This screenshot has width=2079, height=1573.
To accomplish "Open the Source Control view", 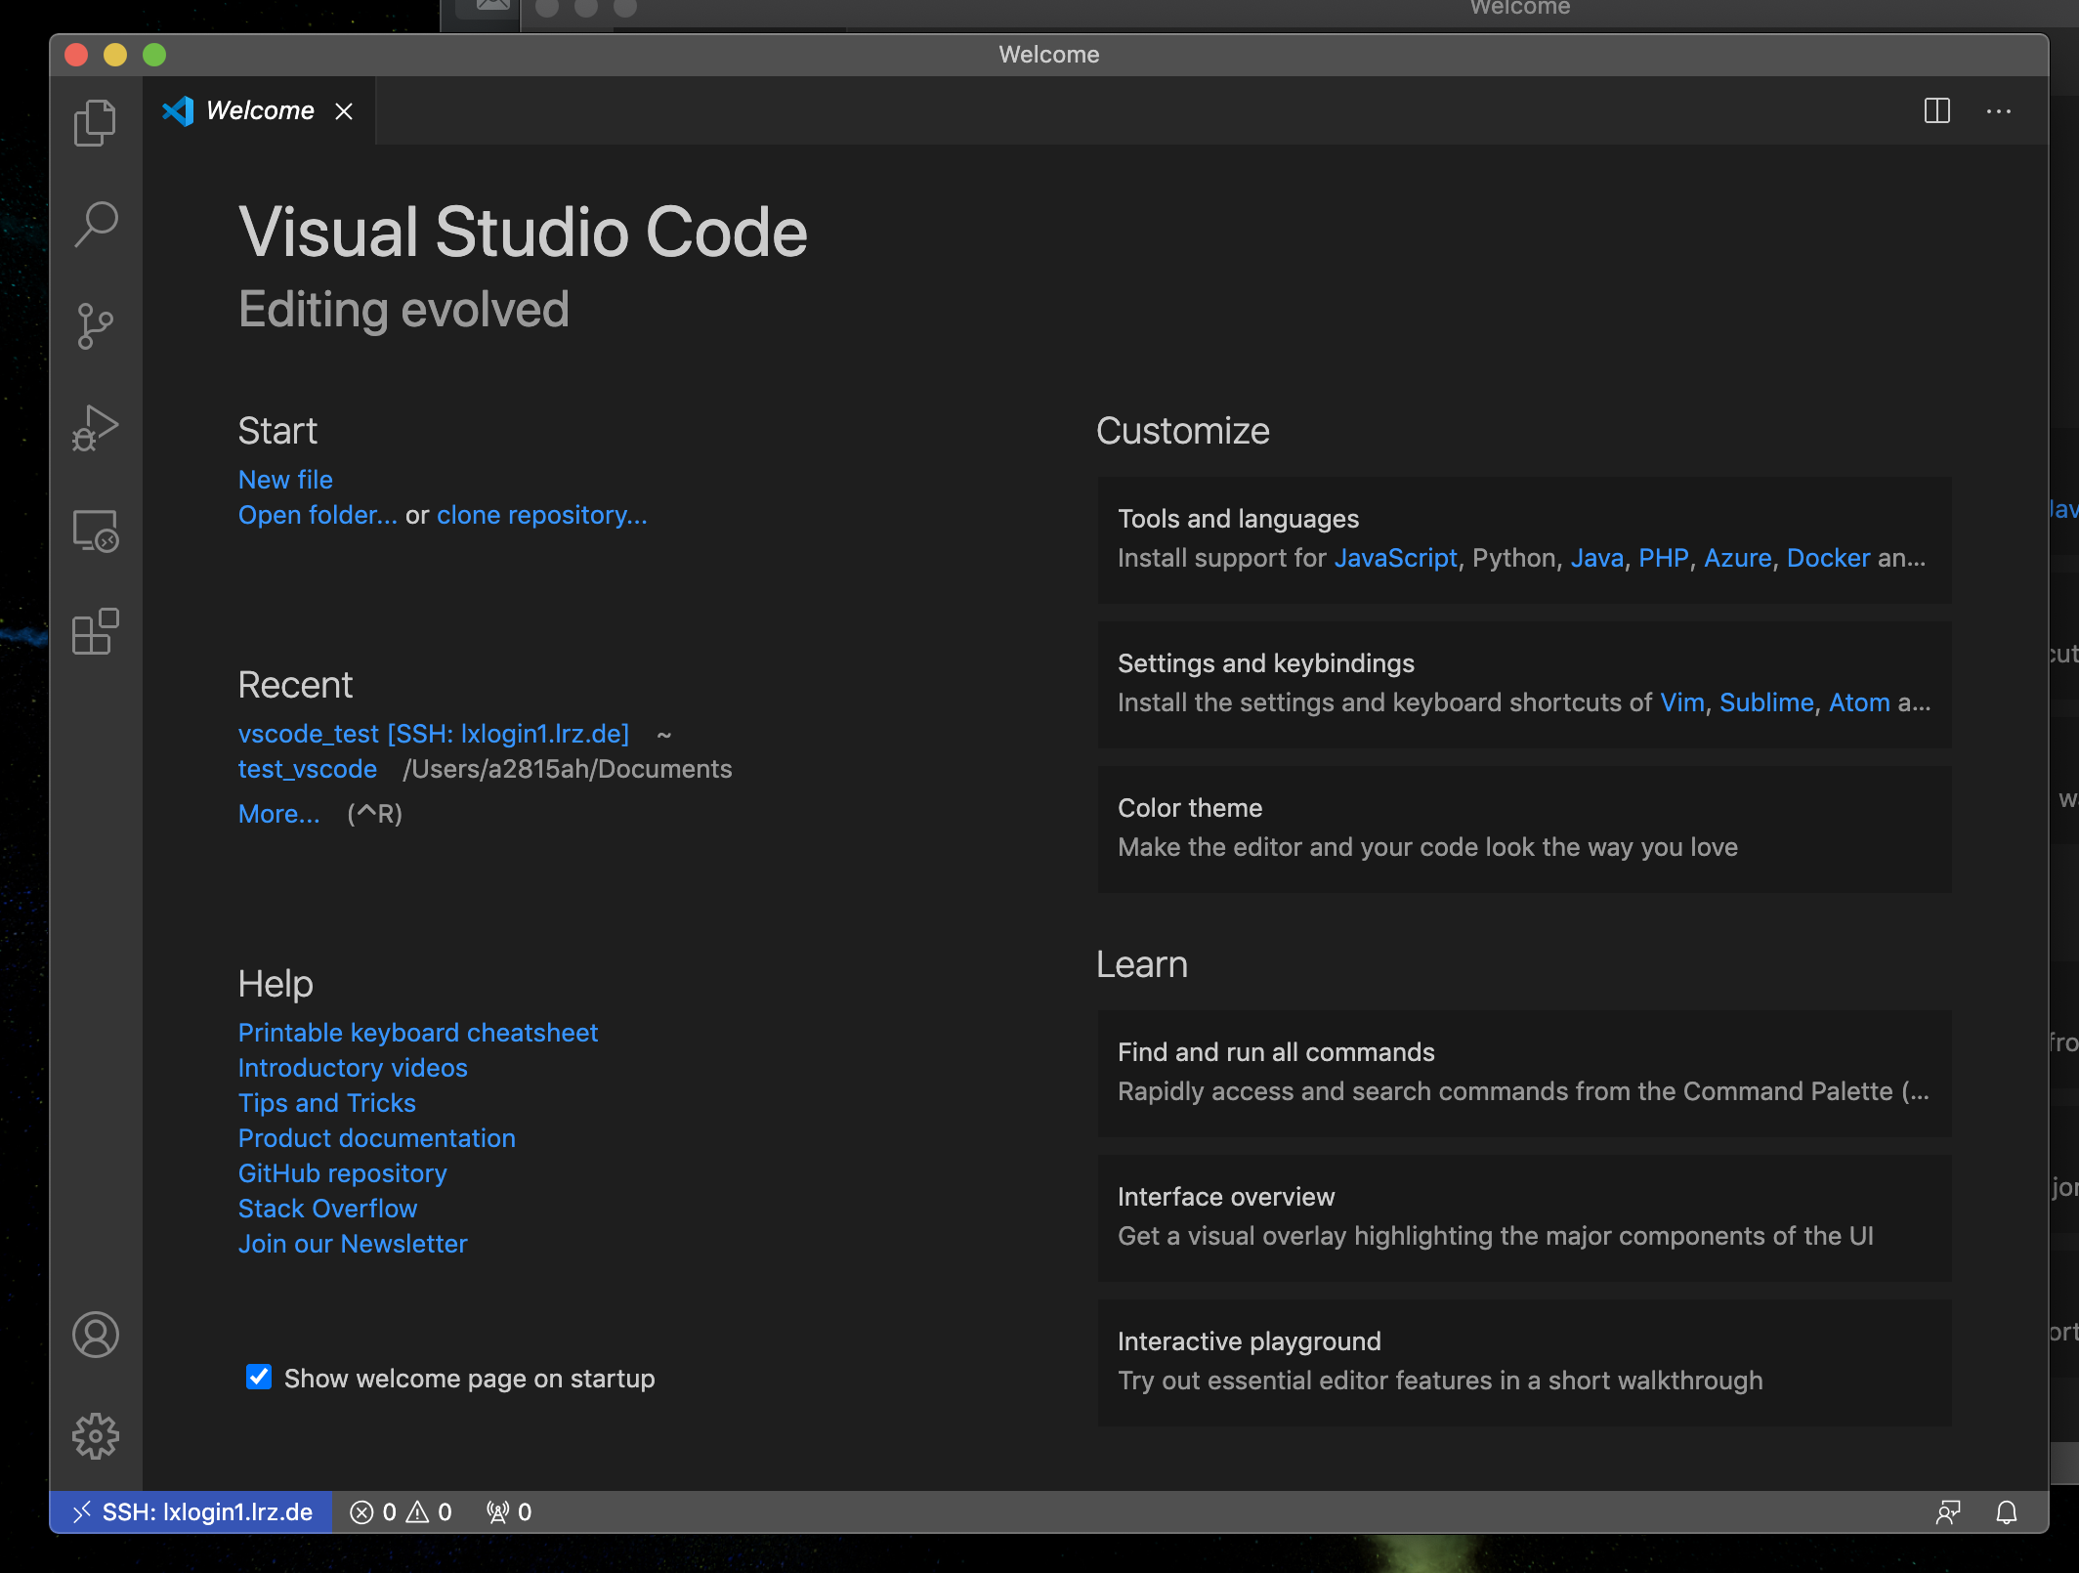I will click(95, 326).
